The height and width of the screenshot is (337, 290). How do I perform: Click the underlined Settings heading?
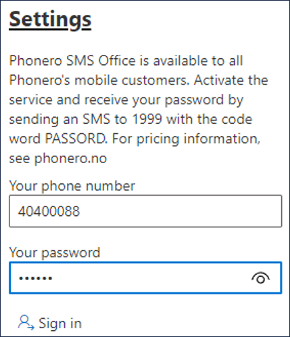click(x=50, y=20)
